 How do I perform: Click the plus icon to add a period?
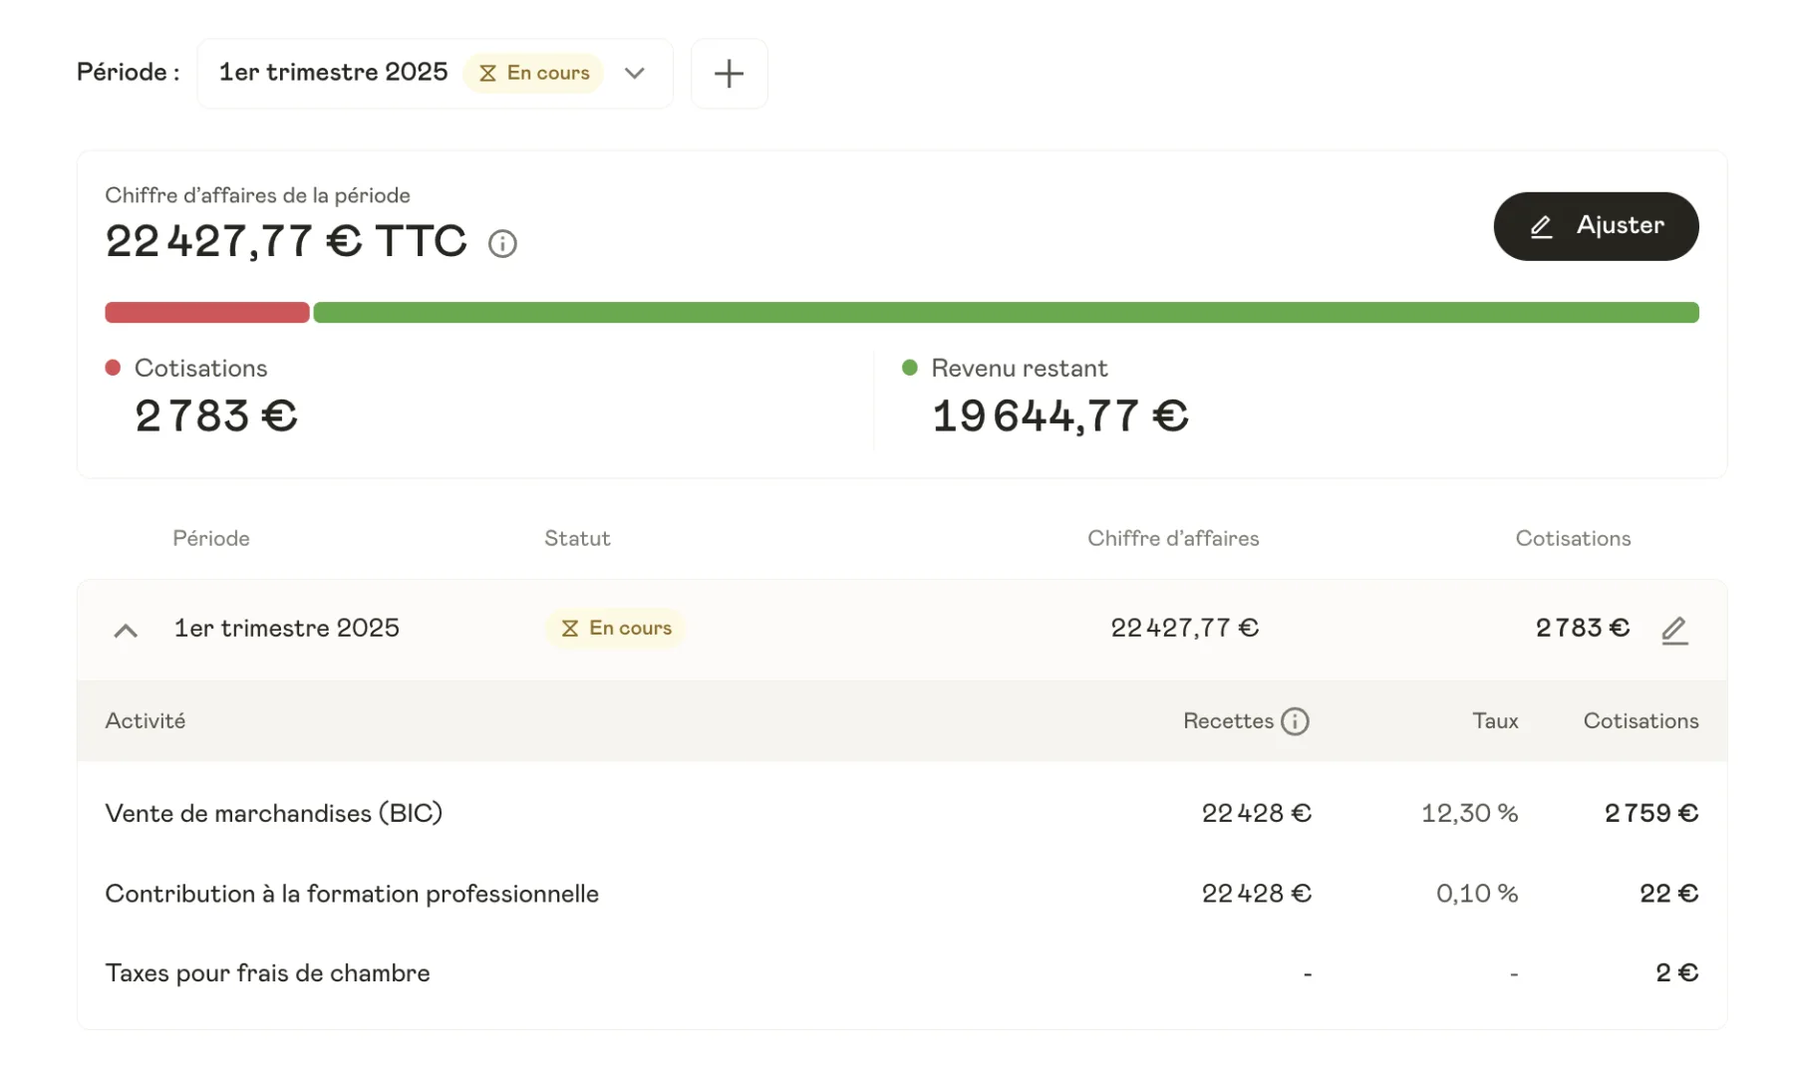(729, 74)
